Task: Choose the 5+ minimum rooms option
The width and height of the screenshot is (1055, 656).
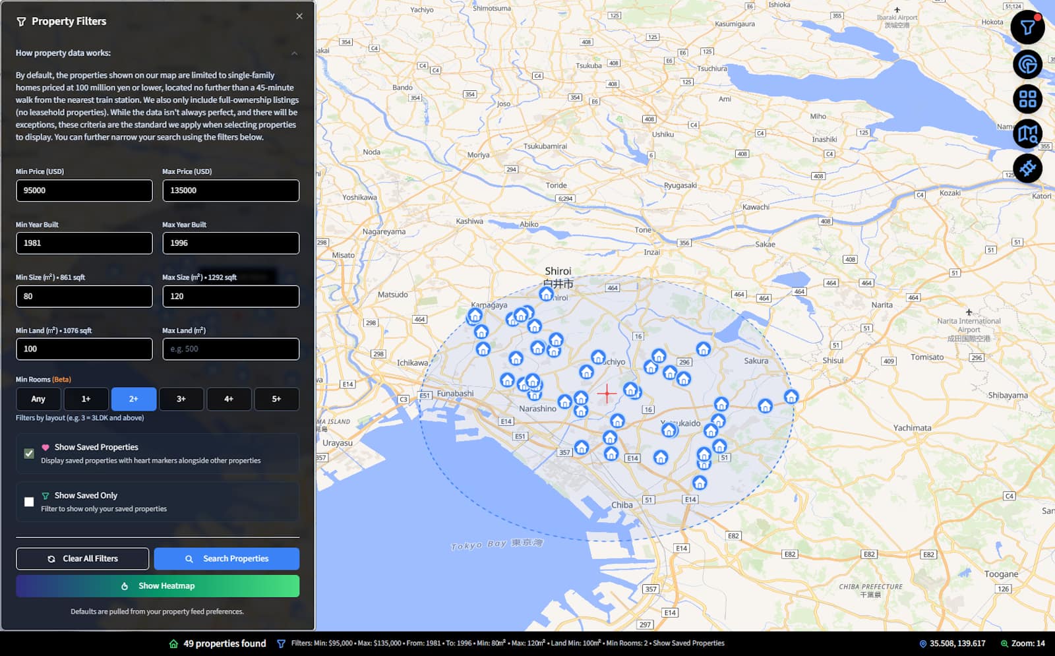Action: [276, 399]
